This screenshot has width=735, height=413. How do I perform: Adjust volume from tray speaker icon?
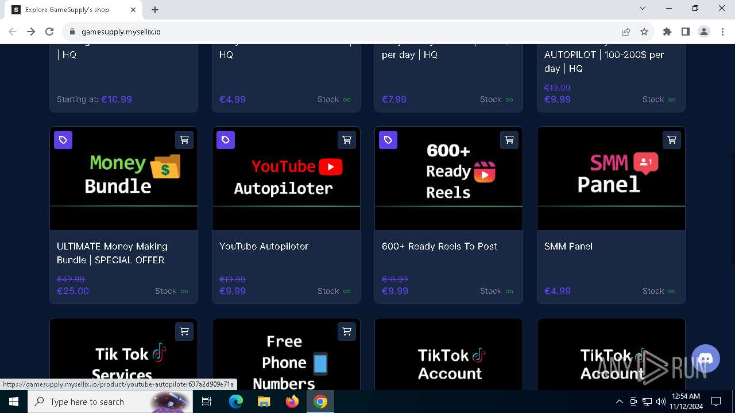[x=661, y=402]
